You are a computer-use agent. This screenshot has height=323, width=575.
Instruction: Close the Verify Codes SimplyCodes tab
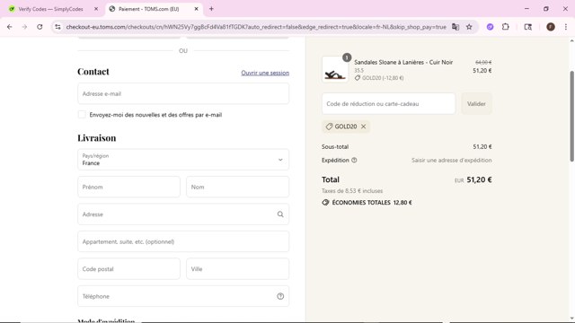click(x=96, y=9)
